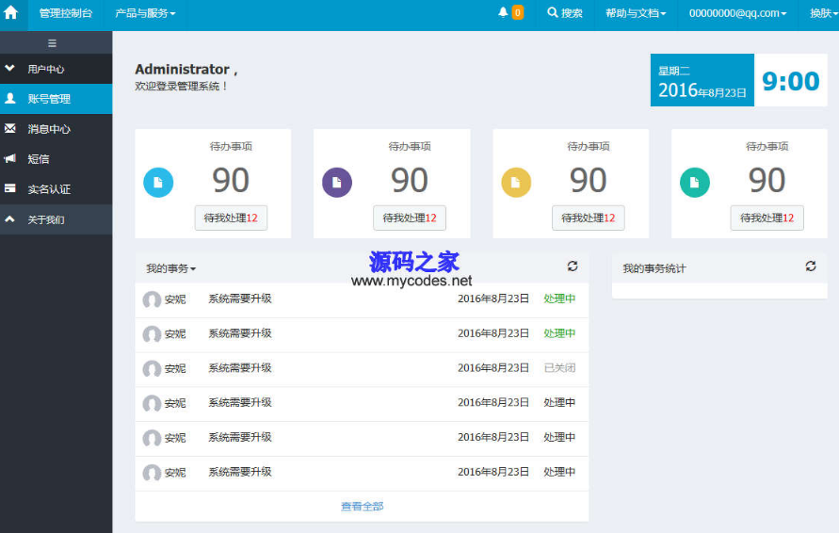839x533 pixels.
Task: Click the green document circle icon
Action: (695, 182)
